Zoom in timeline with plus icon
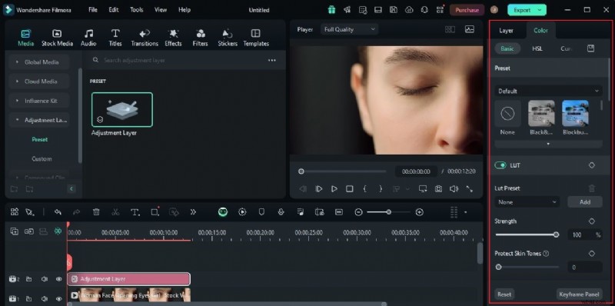This screenshot has width=615, height=306. (x=419, y=212)
